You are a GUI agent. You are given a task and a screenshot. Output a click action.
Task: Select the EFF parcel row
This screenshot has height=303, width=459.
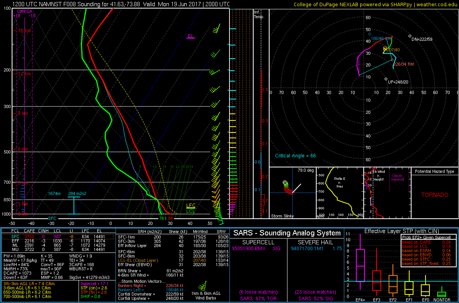pos(58,240)
